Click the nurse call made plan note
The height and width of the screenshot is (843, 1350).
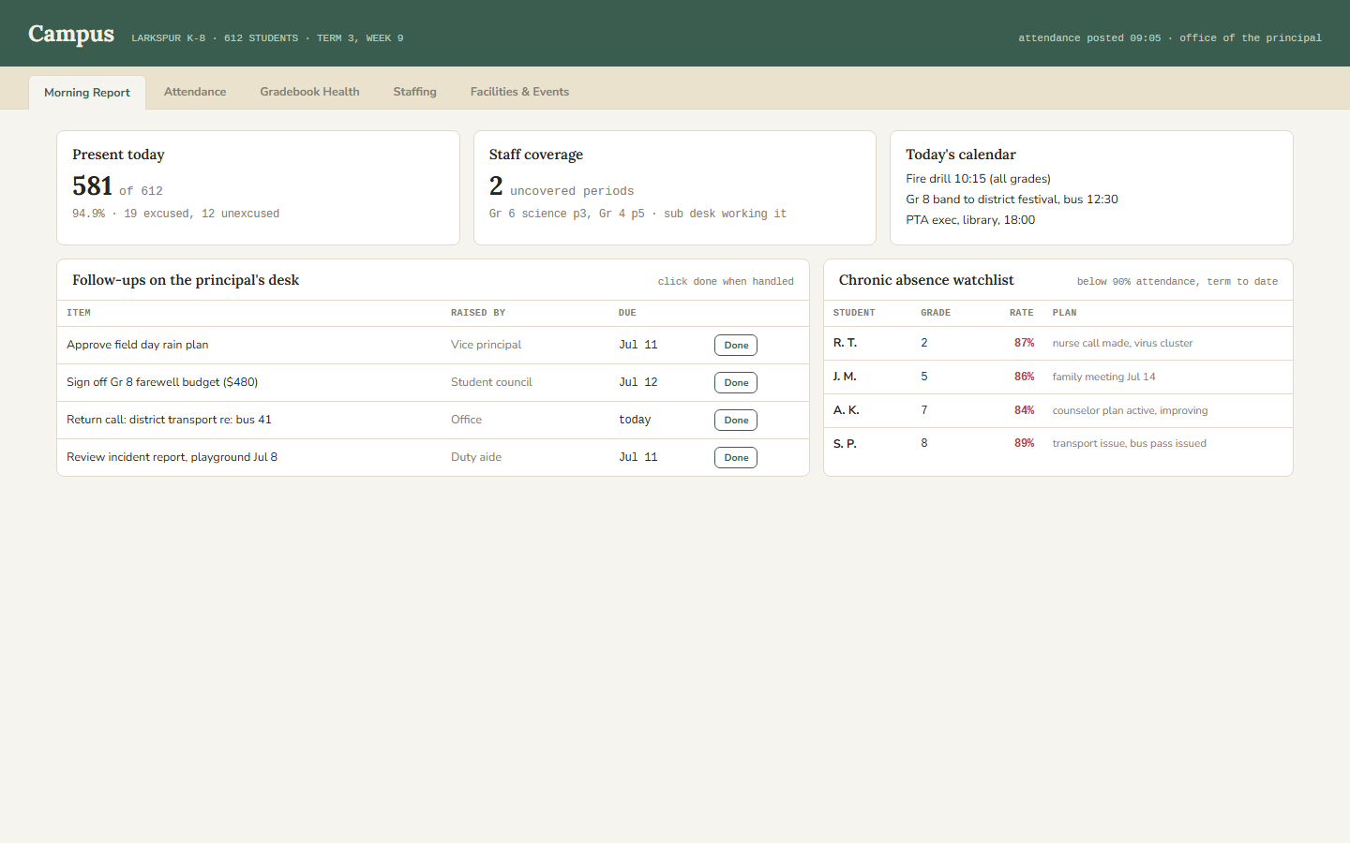[1122, 343]
